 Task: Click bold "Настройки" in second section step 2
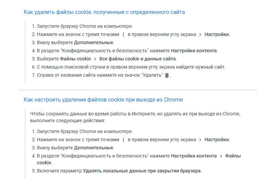click(217, 140)
